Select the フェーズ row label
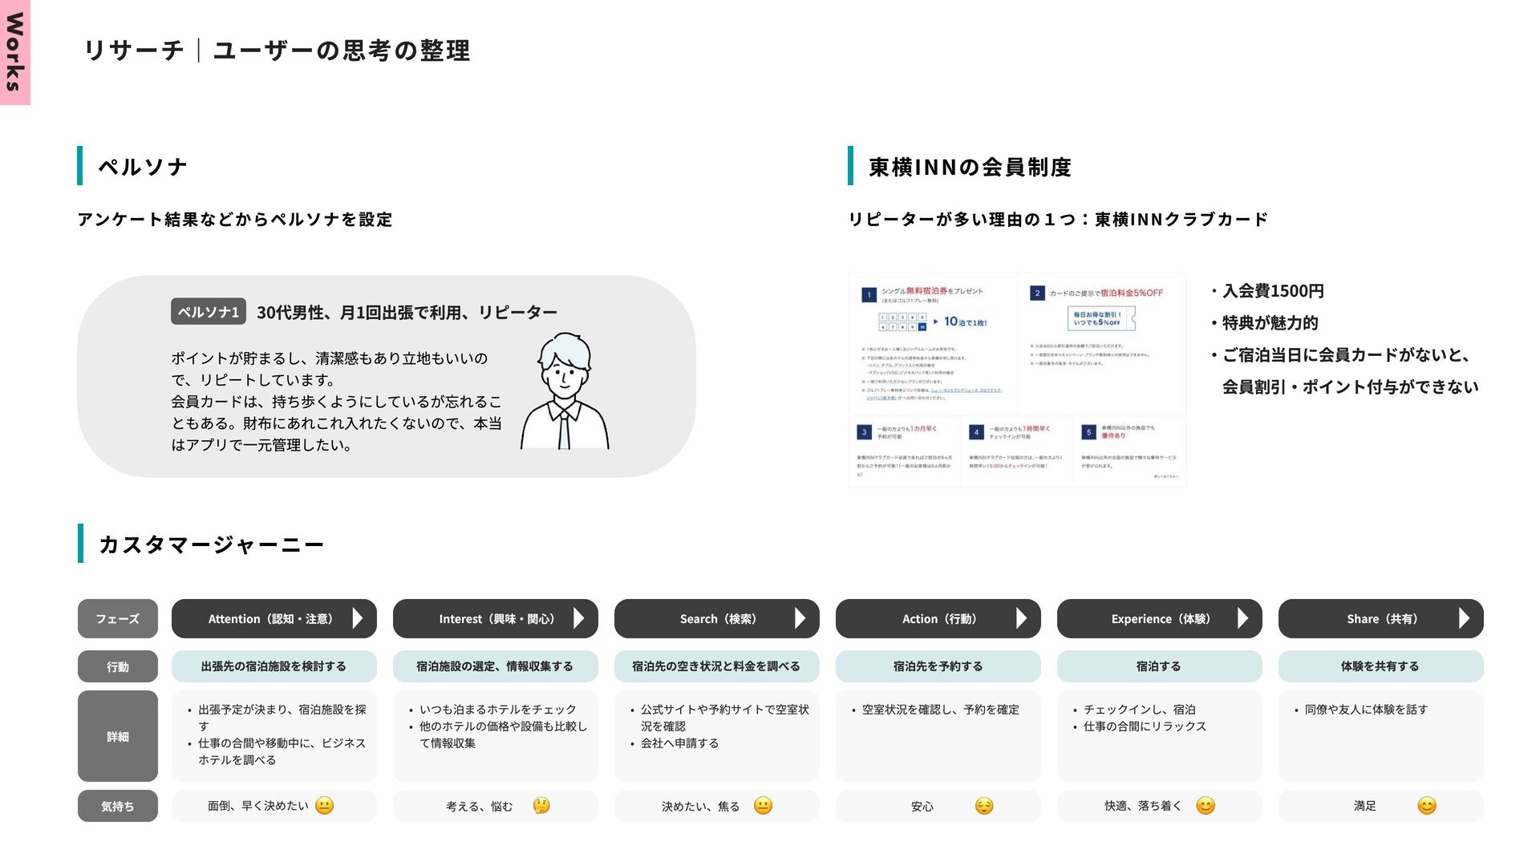 [x=118, y=619]
